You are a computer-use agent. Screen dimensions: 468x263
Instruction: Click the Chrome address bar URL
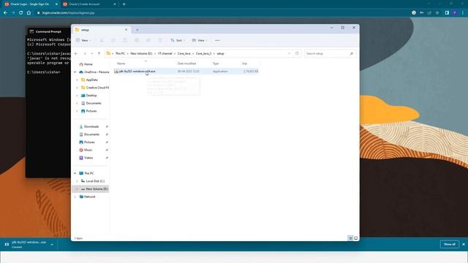[68, 13]
